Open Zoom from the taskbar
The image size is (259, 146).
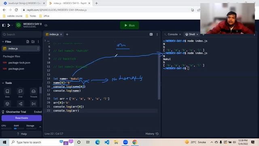(125, 142)
